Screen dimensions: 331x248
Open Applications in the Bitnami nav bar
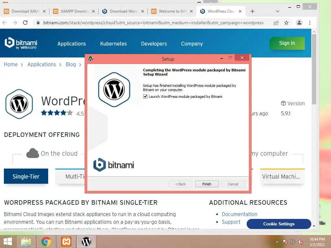click(71, 44)
